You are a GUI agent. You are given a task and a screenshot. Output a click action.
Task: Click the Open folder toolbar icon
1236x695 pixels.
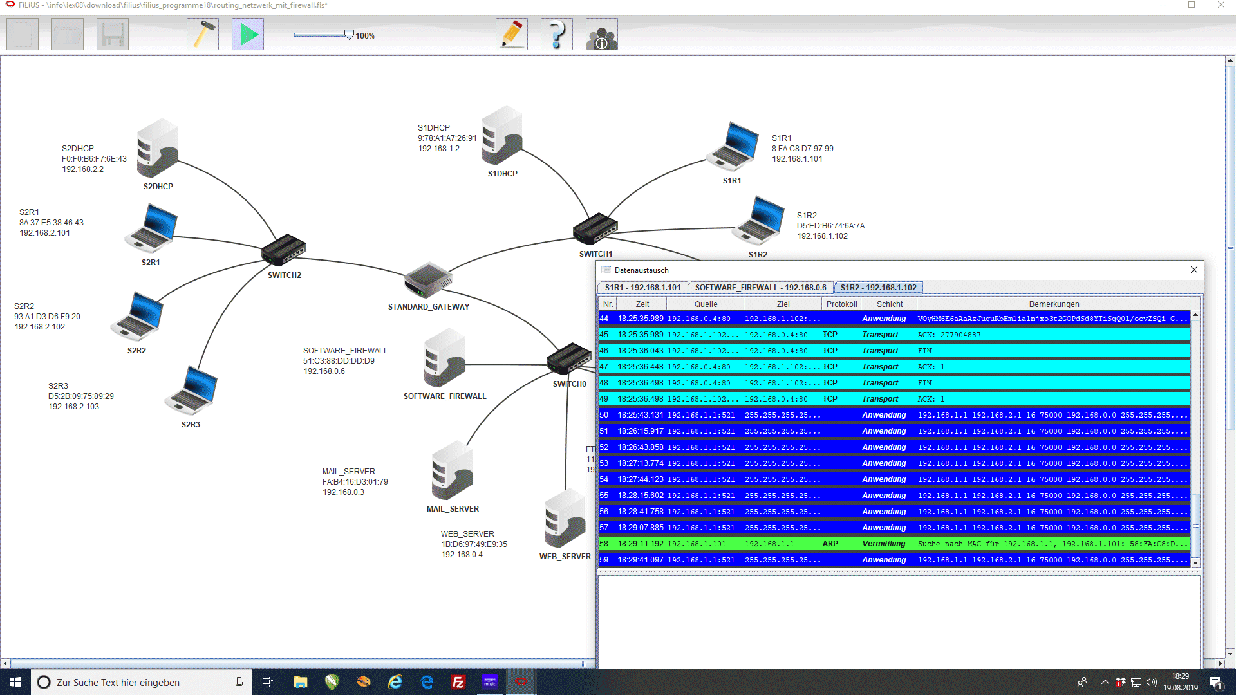coord(68,34)
